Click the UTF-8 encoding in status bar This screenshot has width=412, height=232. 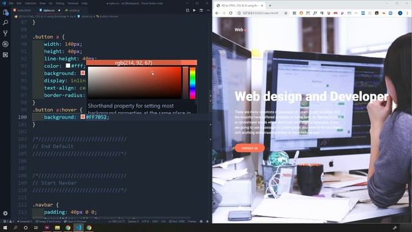point(145,222)
